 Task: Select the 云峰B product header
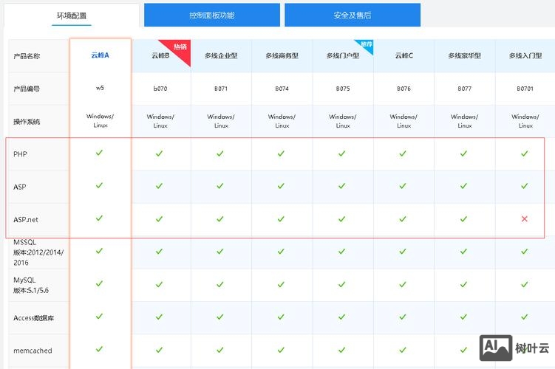coord(160,55)
